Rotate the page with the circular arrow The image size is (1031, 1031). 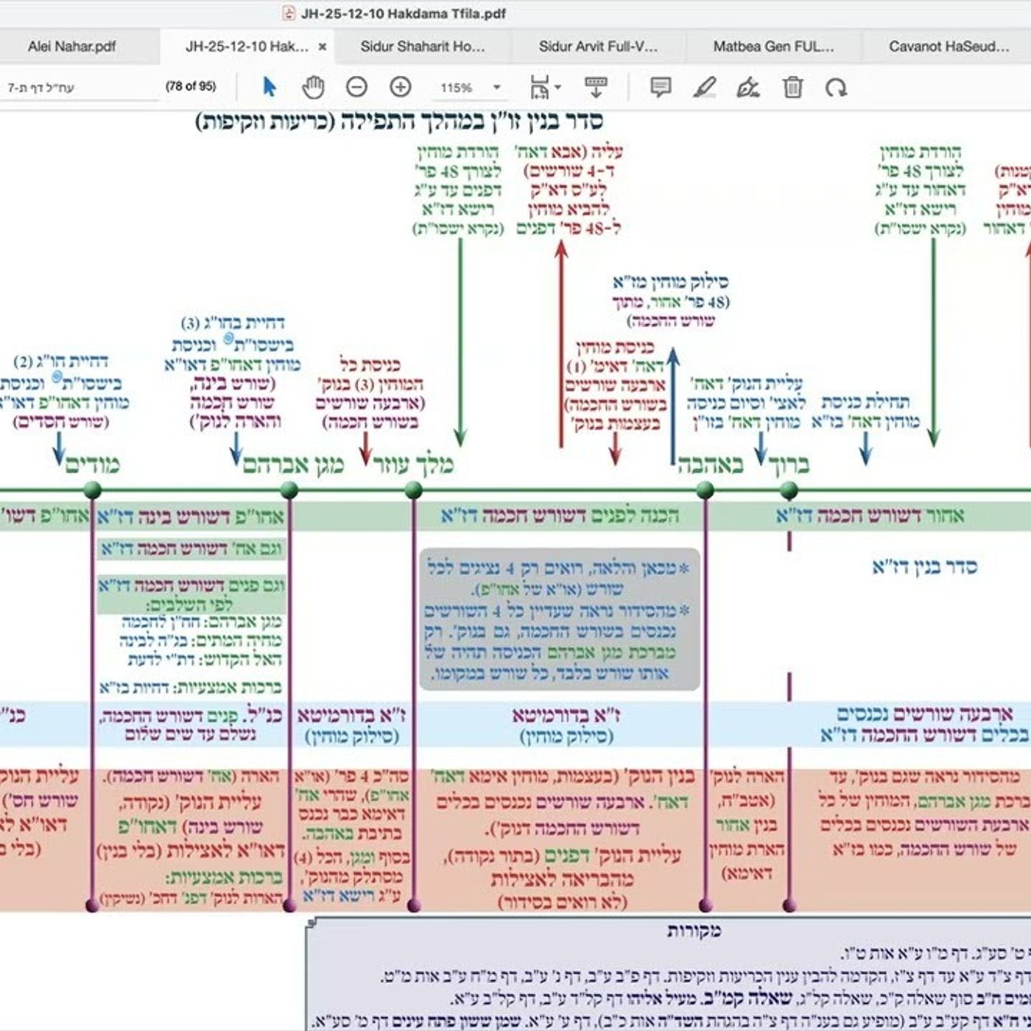tap(836, 88)
